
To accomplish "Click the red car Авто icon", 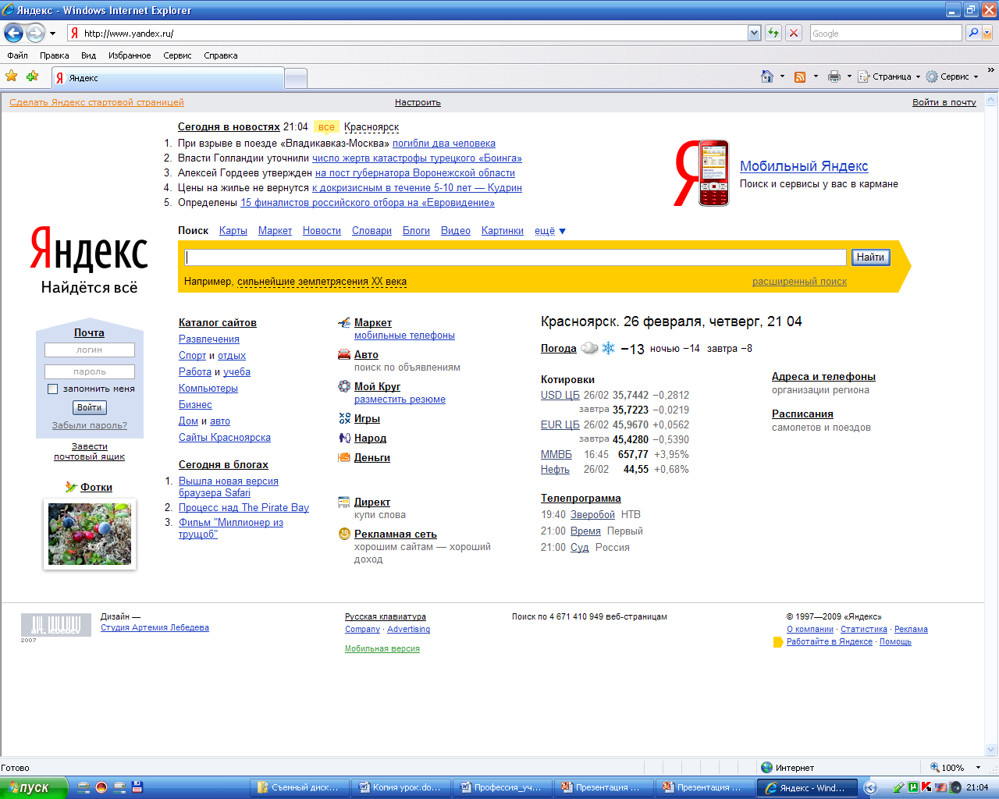I will click(344, 354).
